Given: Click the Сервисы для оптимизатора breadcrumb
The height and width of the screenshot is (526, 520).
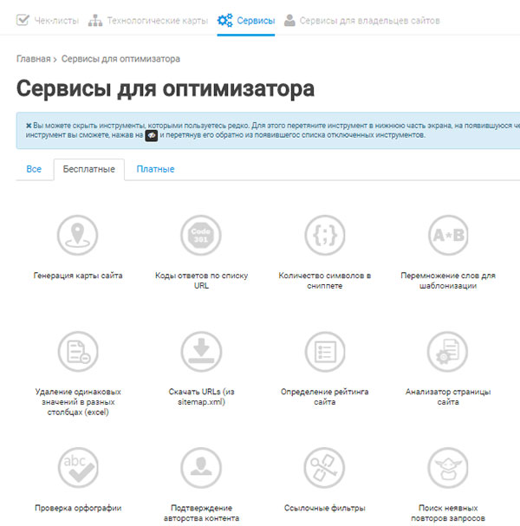Looking at the screenshot, I should pos(120,59).
